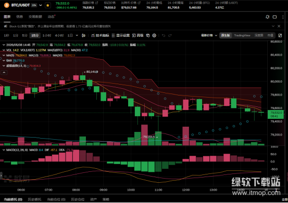The image size is (288, 203).
Task: Select the 1小时 timeframe
Action: (x=47, y=35)
